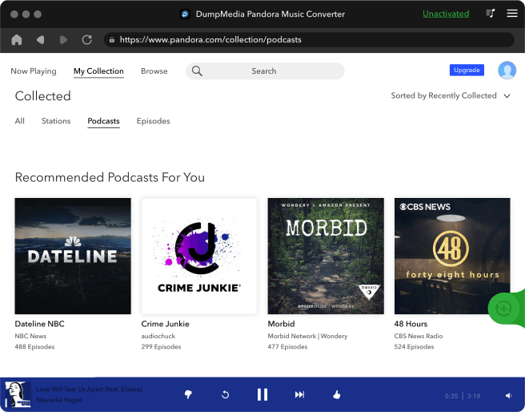Switch to the Episodes tab
Image resolution: width=525 pixels, height=412 pixels.
pyautogui.click(x=153, y=121)
